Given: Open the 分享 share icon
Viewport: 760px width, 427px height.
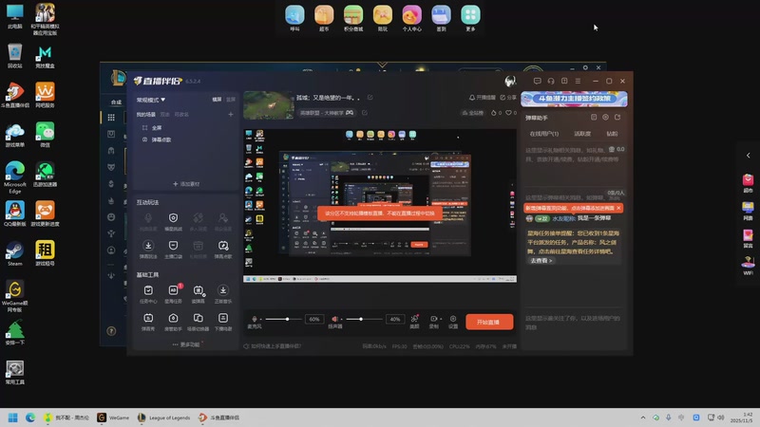Looking at the screenshot, I should (508, 98).
